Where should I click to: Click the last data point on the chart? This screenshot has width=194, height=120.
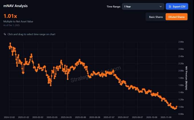click(176, 107)
